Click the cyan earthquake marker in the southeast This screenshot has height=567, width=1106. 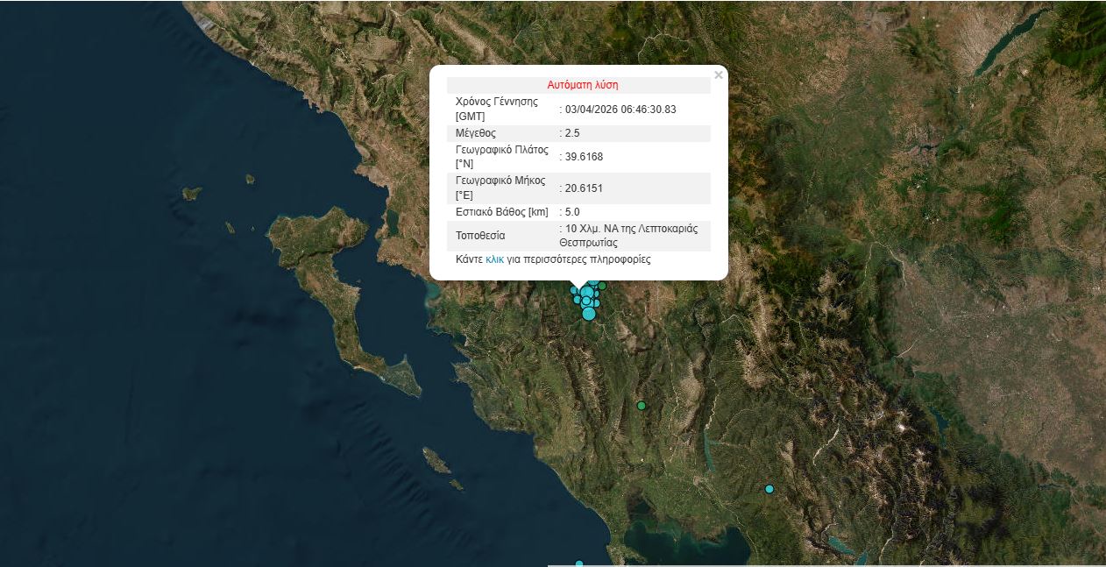pos(769,489)
